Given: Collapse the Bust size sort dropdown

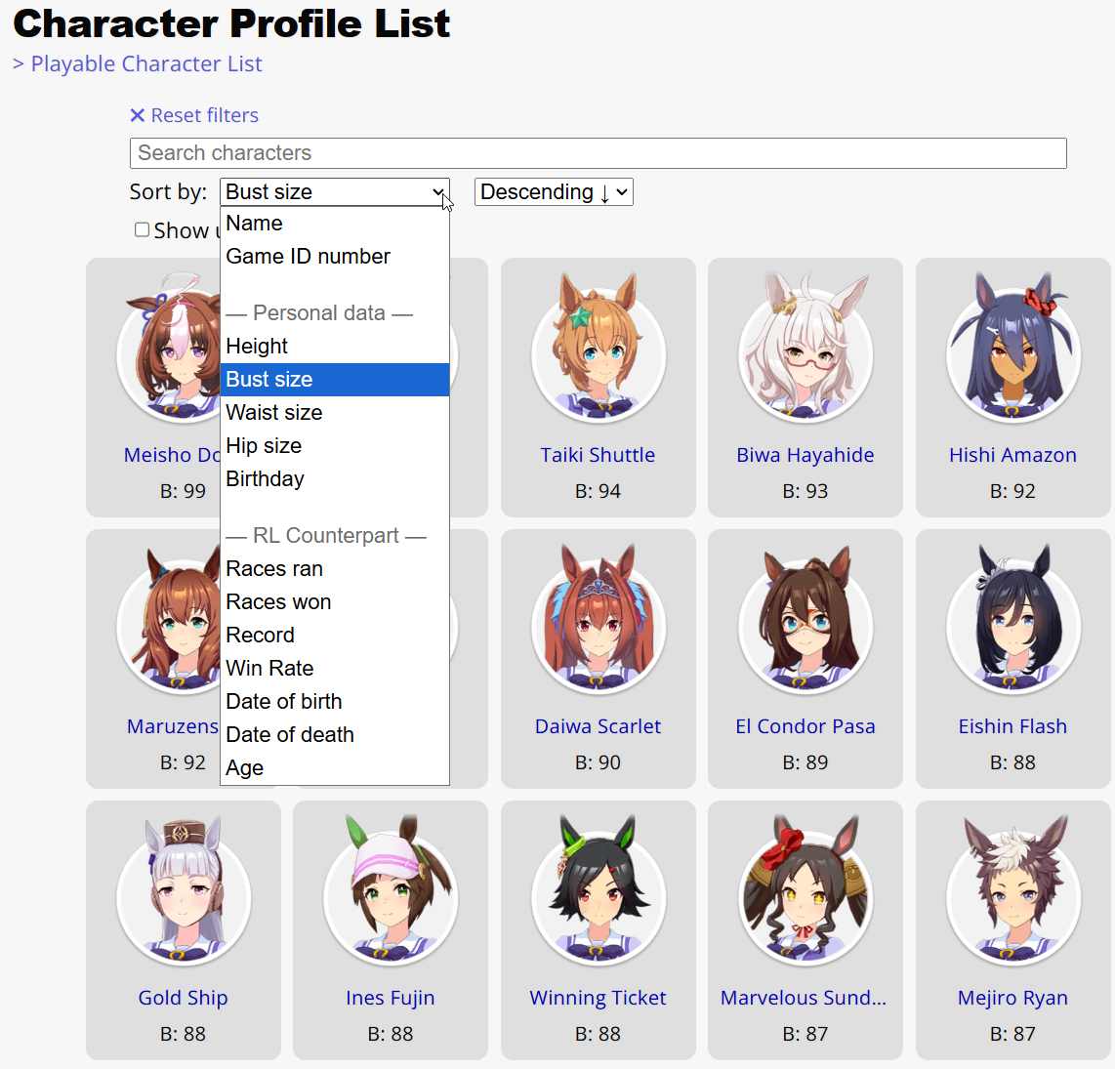Looking at the screenshot, I should point(334,192).
